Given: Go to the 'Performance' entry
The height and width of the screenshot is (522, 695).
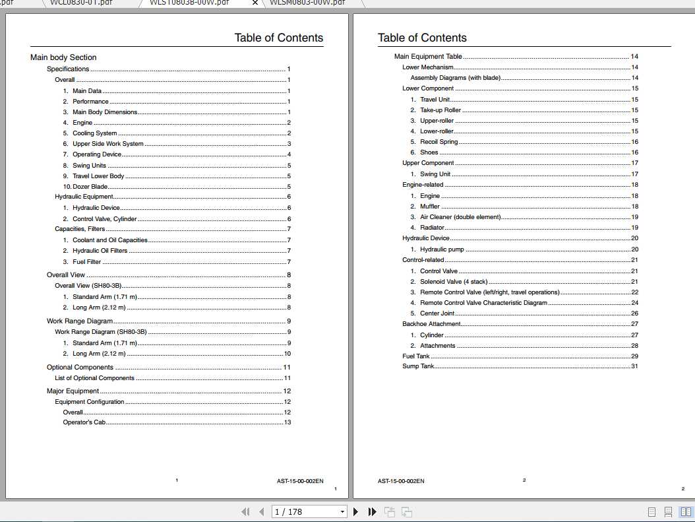Looking at the screenshot, I should [177, 102].
